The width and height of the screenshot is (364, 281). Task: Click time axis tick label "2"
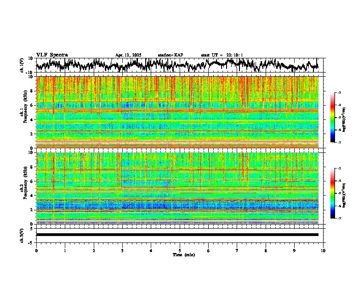pyautogui.click(x=94, y=251)
